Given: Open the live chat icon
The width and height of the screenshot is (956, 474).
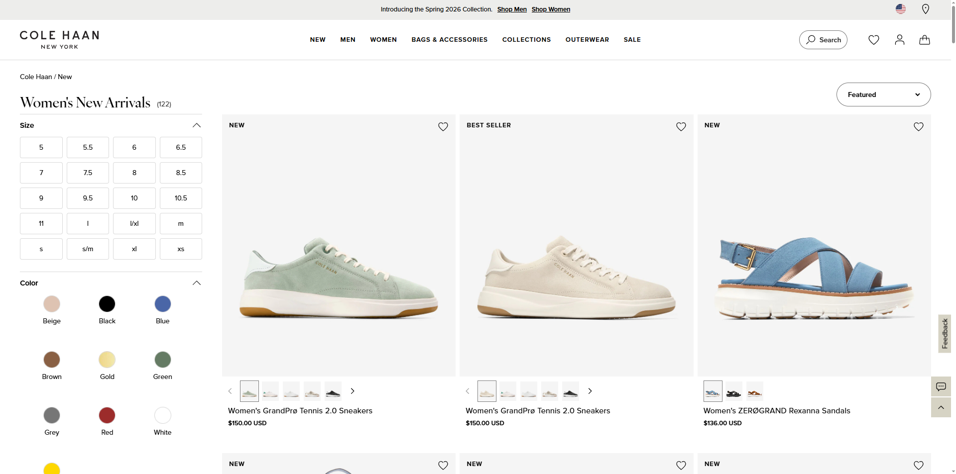Looking at the screenshot, I should [941, 386].
